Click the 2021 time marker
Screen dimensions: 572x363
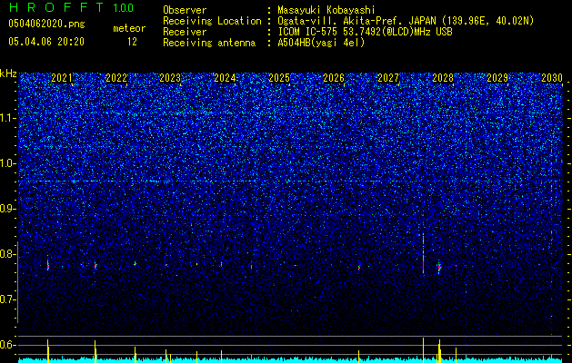point(62,78)
